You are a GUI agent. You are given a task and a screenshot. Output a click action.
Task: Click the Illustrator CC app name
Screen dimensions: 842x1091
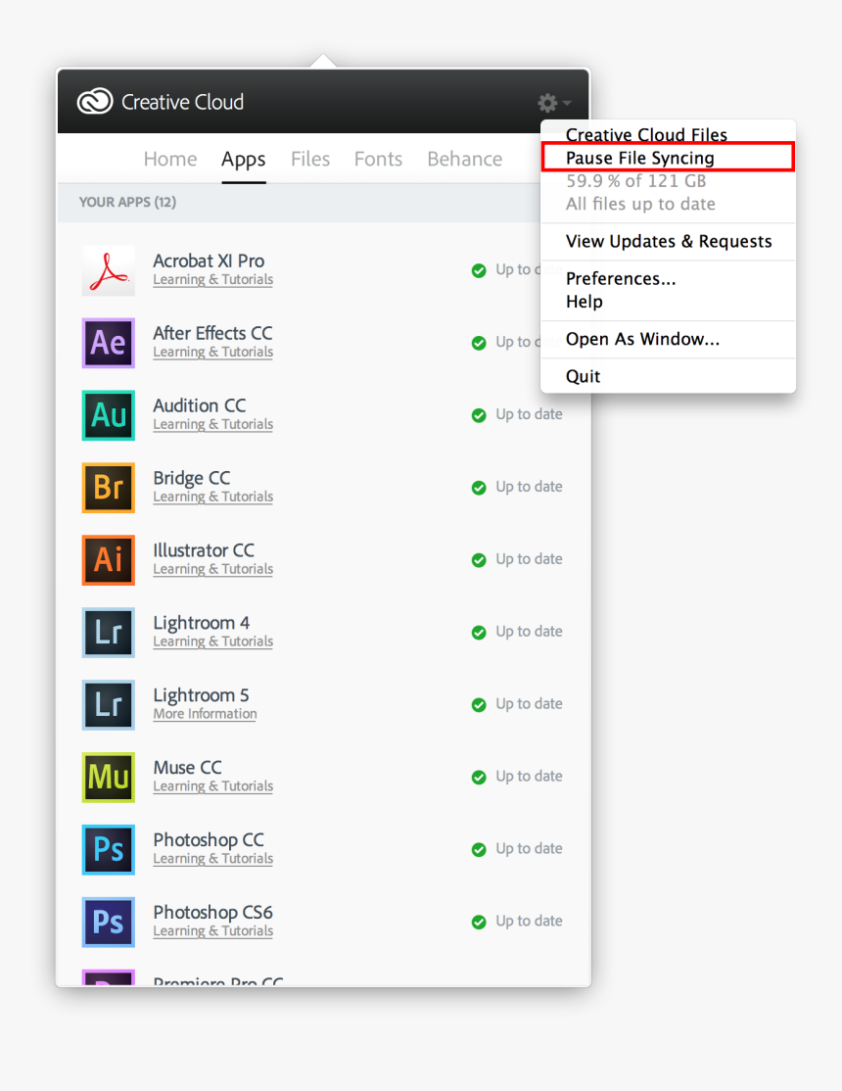click(204, 550)
